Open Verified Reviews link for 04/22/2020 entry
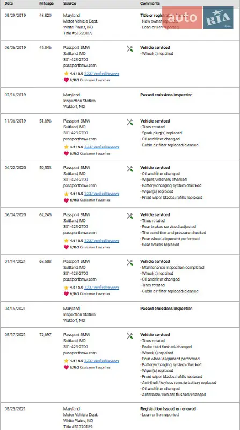This screenshot has width=240, height=430. click(101, 193)
